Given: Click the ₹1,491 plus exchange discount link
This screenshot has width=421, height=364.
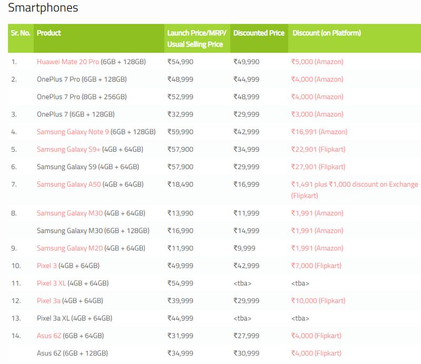Looking at the screenshot, I should (x=354, y=184).
